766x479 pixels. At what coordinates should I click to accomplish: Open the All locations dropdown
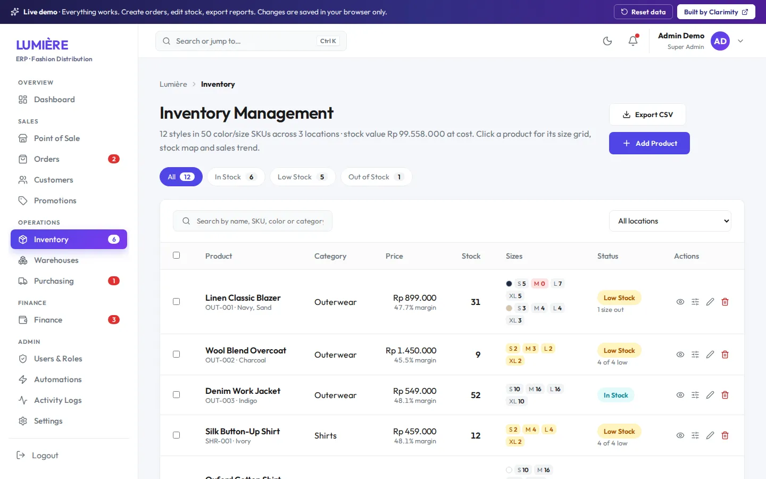(670, 221)
